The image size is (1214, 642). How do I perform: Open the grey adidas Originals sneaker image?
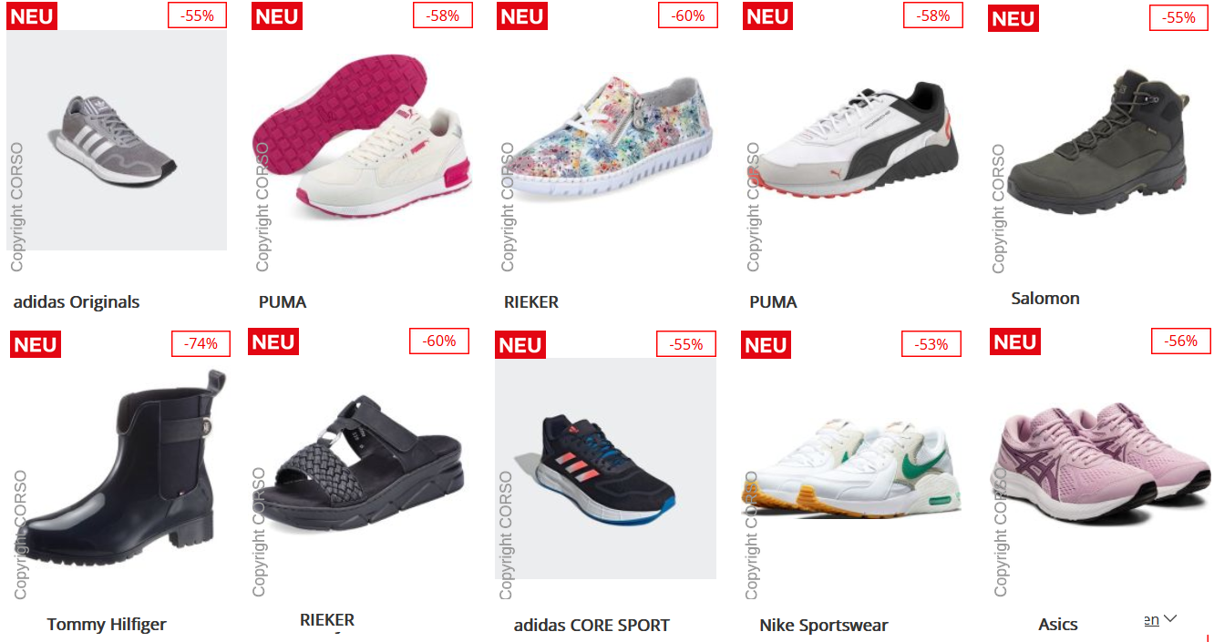point(117,140)
